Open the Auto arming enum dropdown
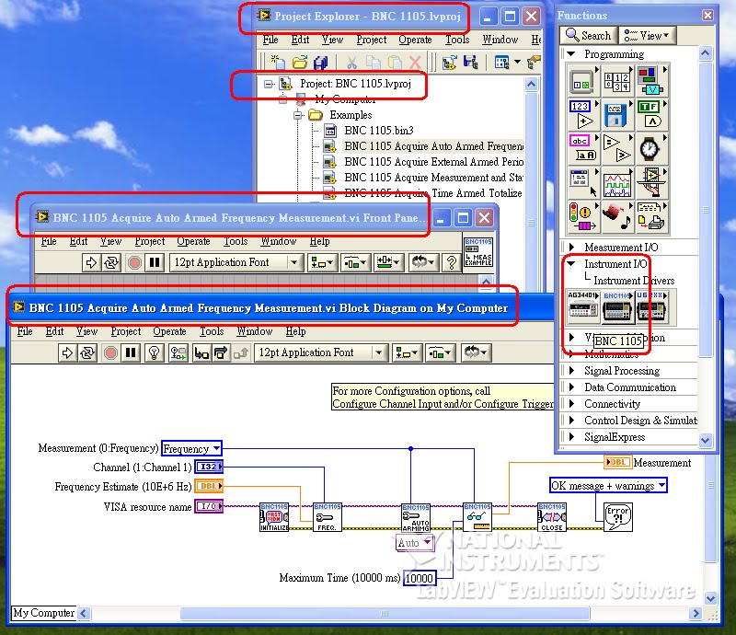This screenshot has height=635, width=736. coord(426,542)
